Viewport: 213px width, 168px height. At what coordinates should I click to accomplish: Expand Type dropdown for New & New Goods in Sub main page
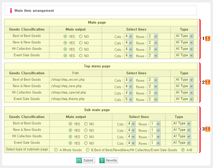pyautogui.click(x=181, y=130)
